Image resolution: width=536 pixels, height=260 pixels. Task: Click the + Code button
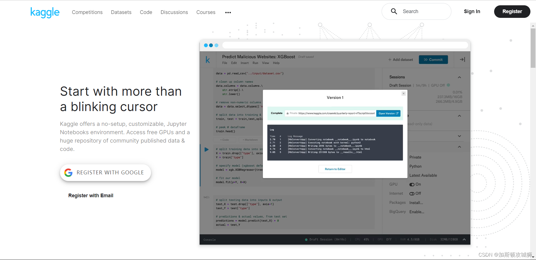tap(224, 140)
